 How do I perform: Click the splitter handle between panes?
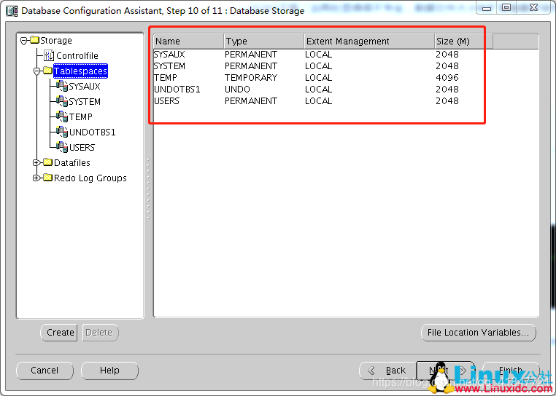pos(148,189)
